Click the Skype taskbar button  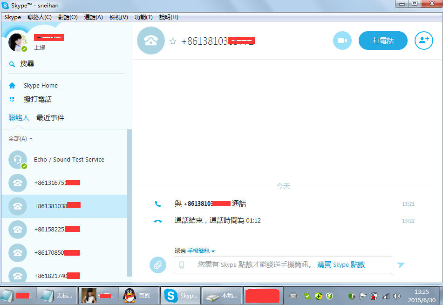coord(180,295)
